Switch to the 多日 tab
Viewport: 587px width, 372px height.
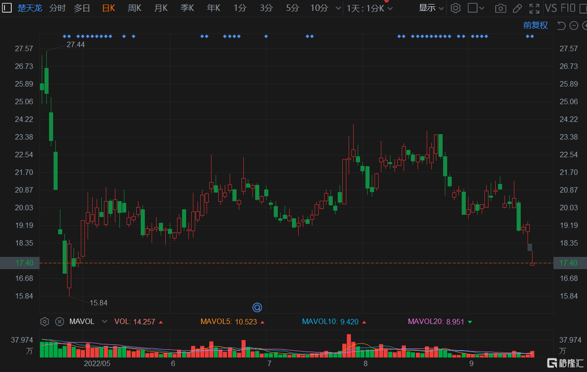coord(82,8)
